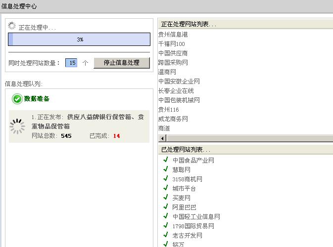Select 1798国际贸易网 in the processed list
The width and height of the screenshot is (333, 247).
coord(193,226)
